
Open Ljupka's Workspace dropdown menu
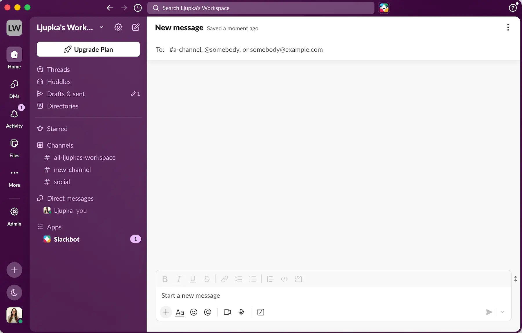pos(70,27)
